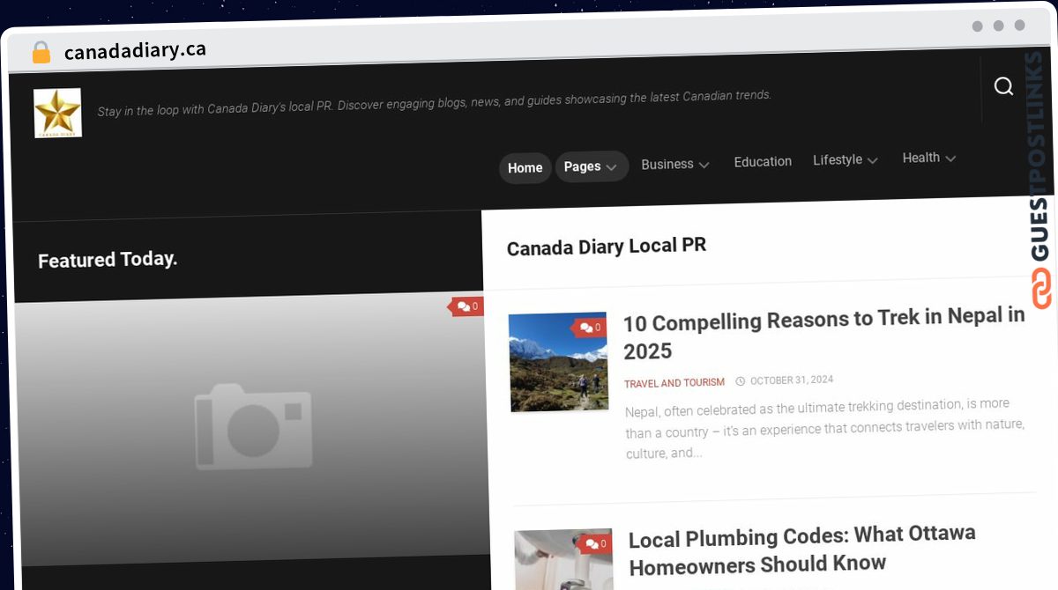Open the Lifestyle menu

coord(846,159)
